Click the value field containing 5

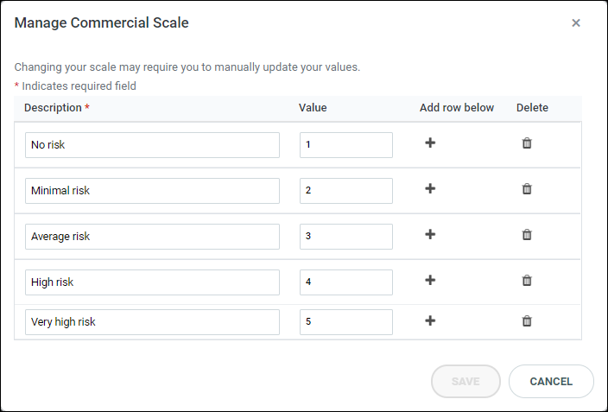[346, 322]
